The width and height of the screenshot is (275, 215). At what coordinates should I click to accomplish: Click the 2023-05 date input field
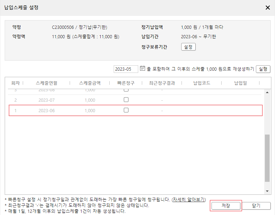126,69
